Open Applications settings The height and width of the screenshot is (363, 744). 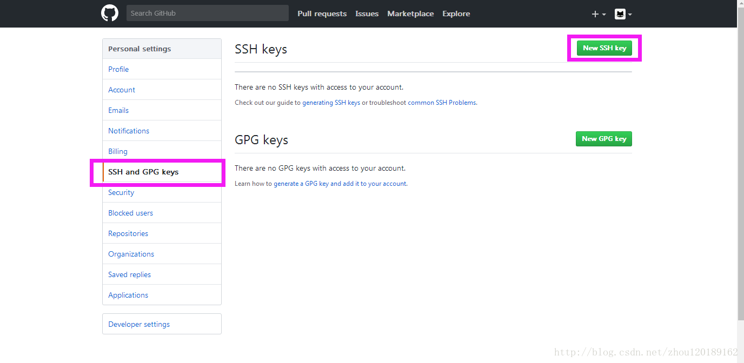point(162,295)
